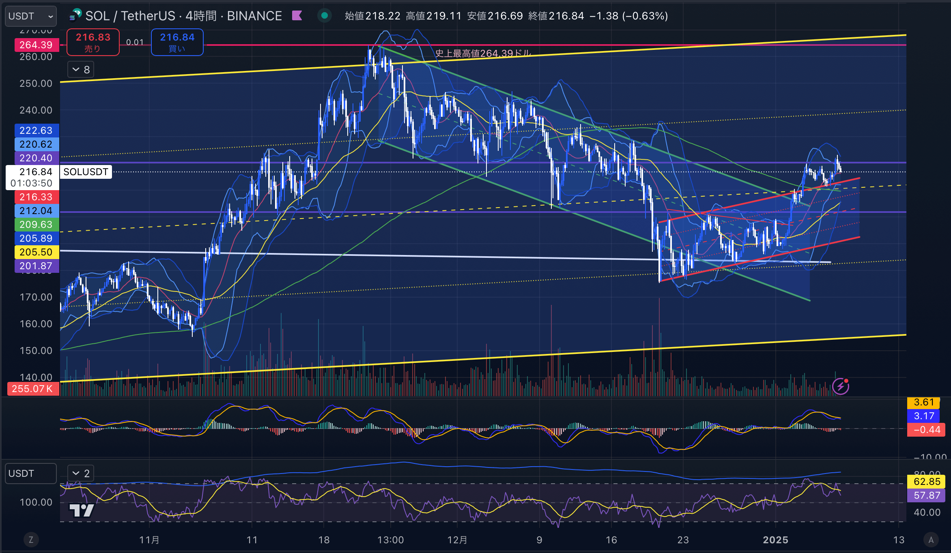Click the 222.63 blue price label
The width and height of the screenshot is (951, 553).
click(x=37, y=131)
